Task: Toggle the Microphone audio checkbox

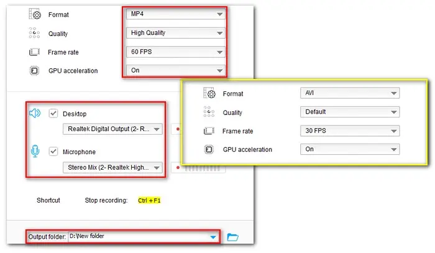Action: [53, 152]
